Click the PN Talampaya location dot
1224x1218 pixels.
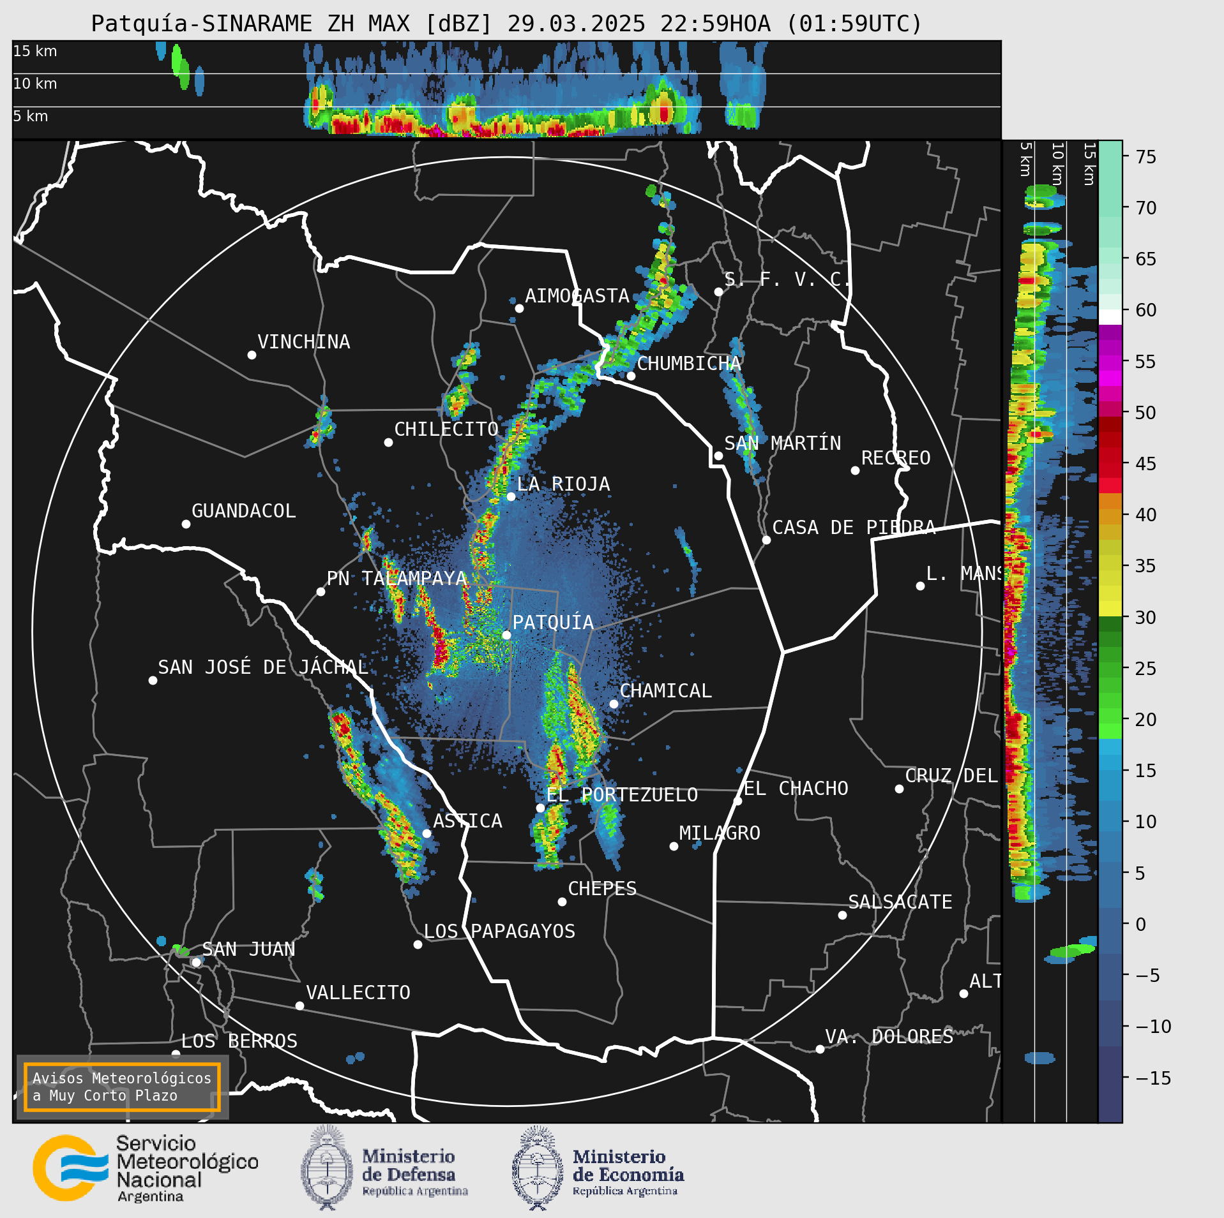point(321,591)
